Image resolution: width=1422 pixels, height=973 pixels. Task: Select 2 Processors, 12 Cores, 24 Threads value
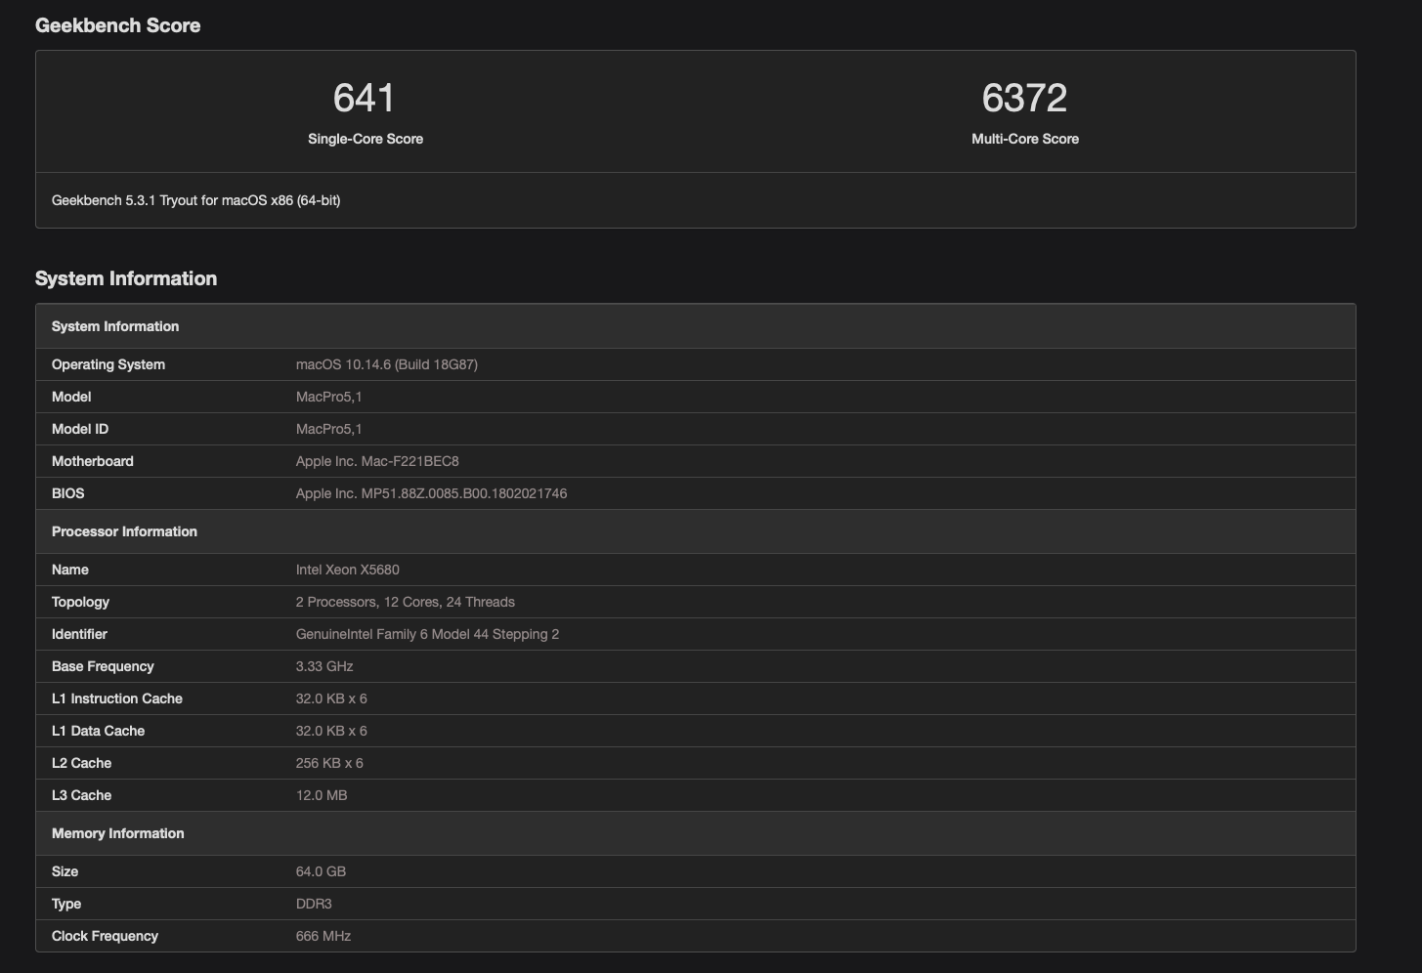[406, 602]
